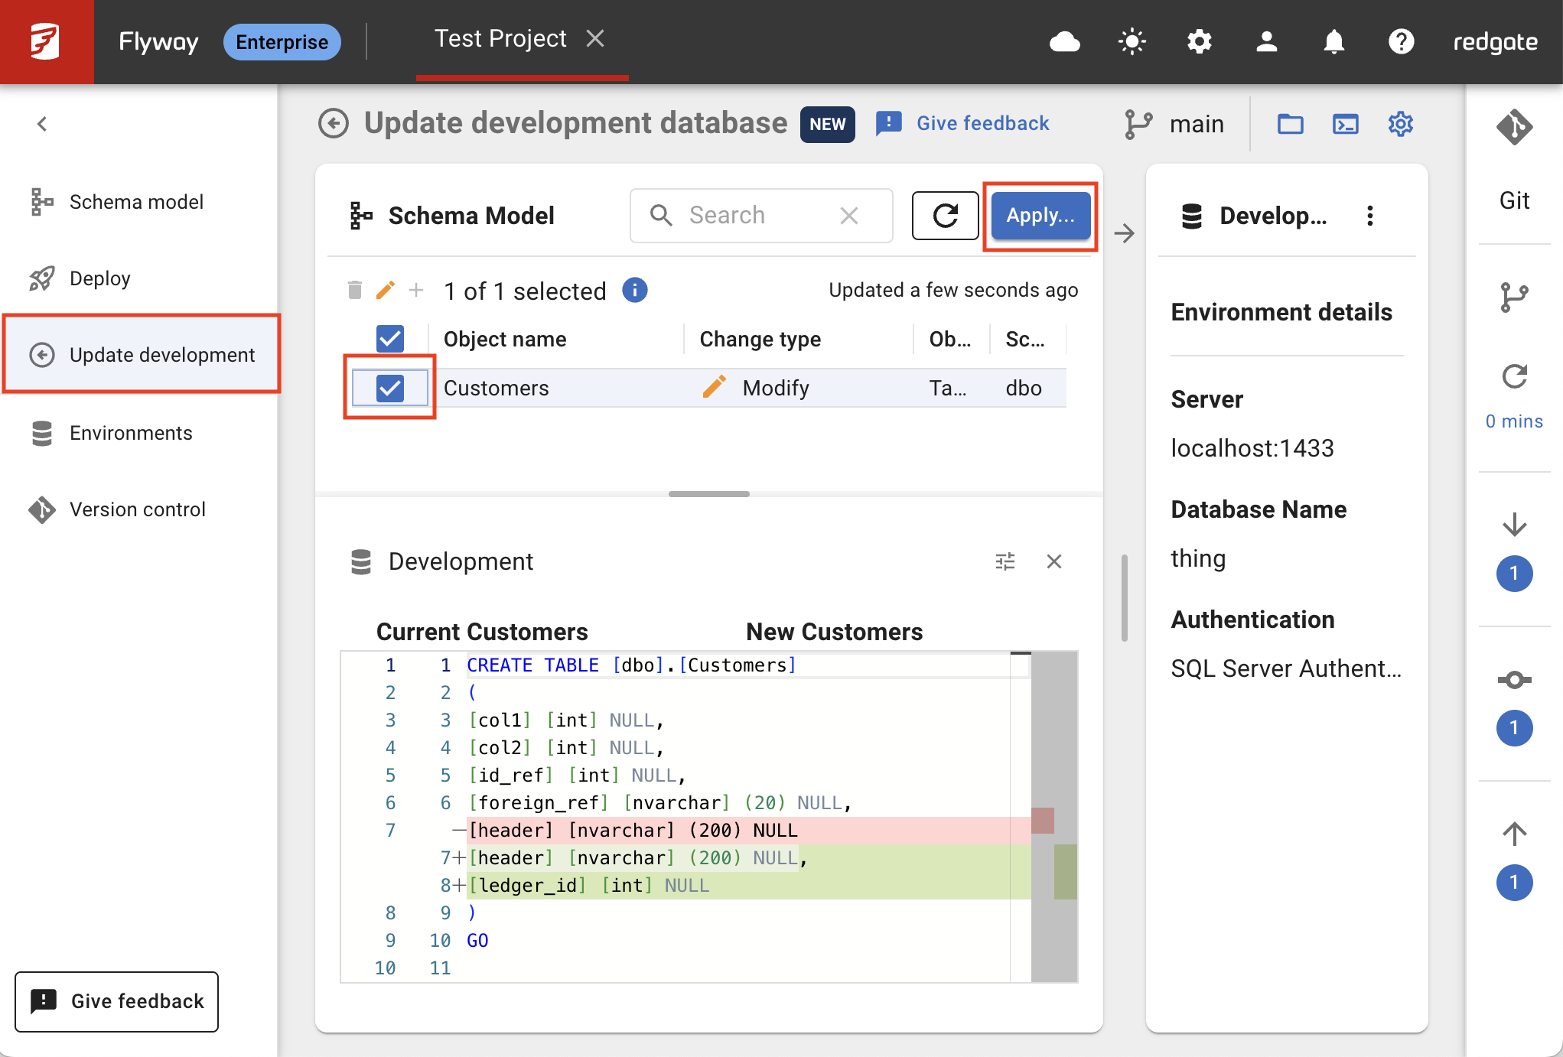Screen dimensions: 1563x1057
Task: Click the diff minimap overview
Action: (1054, 817)
